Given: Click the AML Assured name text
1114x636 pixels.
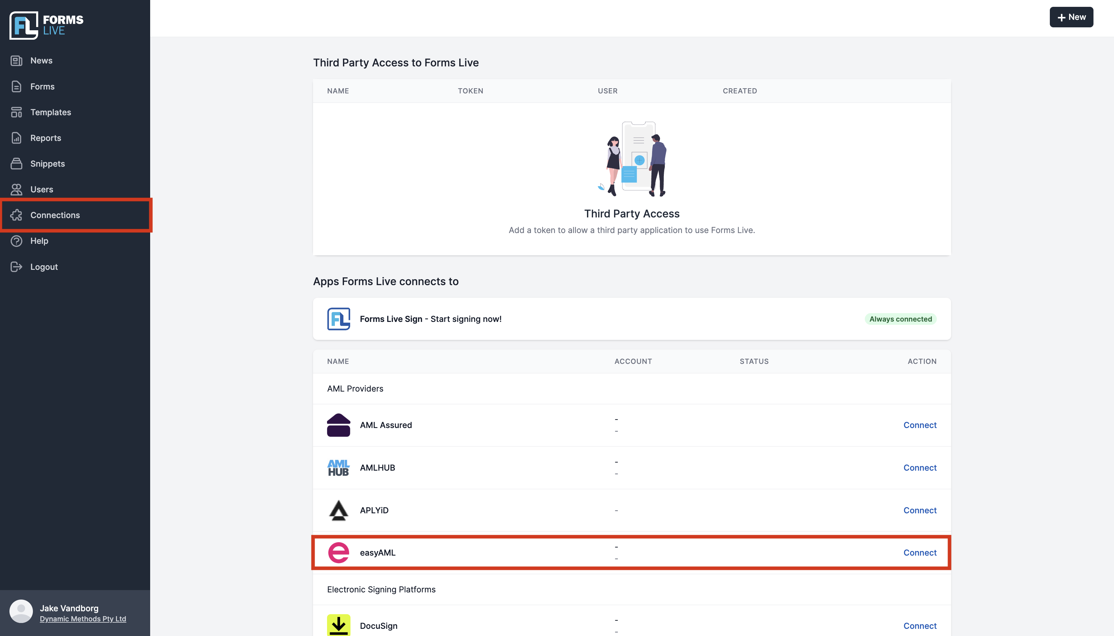Looking at the screenshot, I should (x=385, y=425).
